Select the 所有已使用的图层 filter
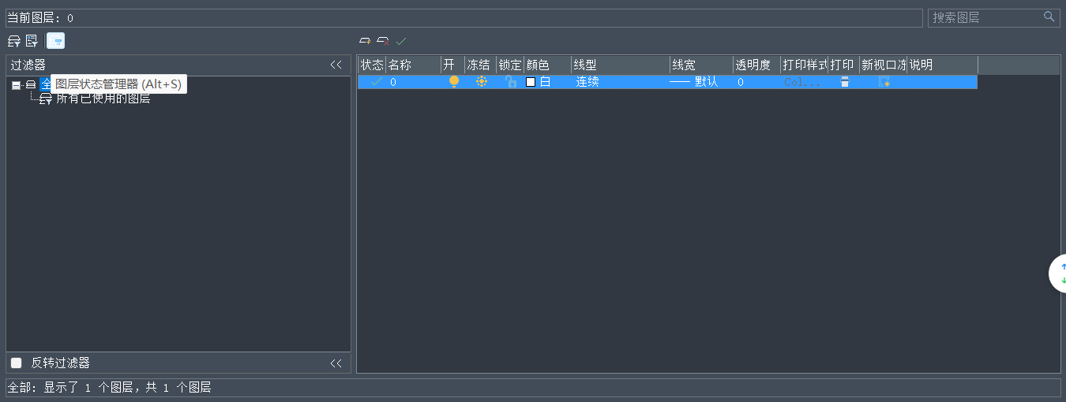This screenshot has width=1066, height=402. [x=103, y=99]
